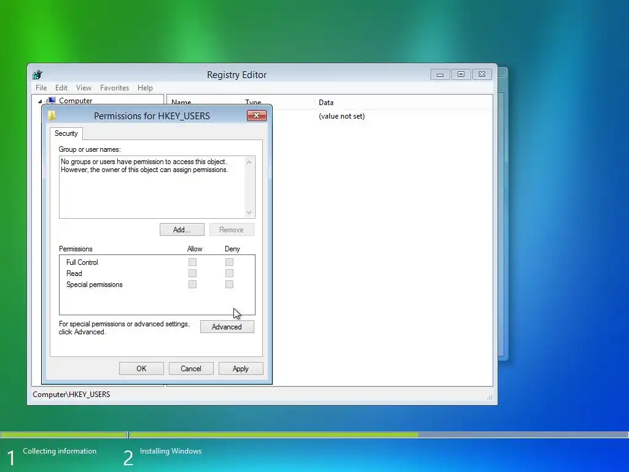
Task: Open the File menu
Action: click(41, 87)
